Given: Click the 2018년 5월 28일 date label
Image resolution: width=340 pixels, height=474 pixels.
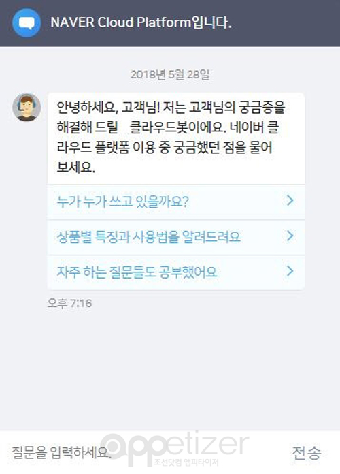Looking at the screenshot, I should coord(170,74).
